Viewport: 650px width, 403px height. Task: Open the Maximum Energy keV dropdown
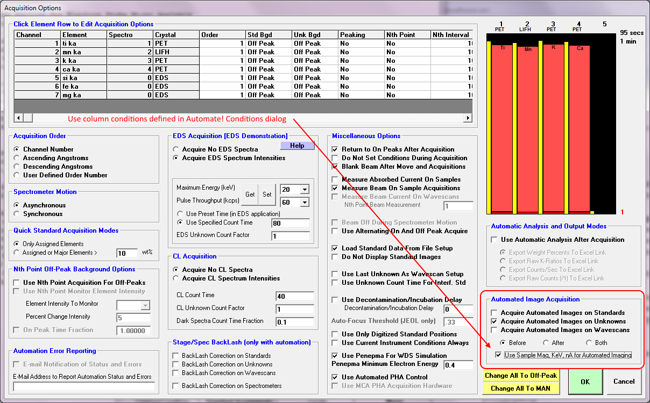[x=305, y=189]
